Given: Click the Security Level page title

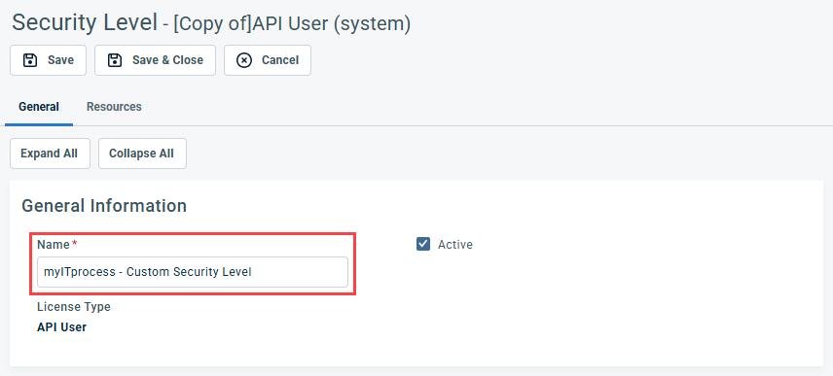Looking at the screenshot, I should coord(85,22).
